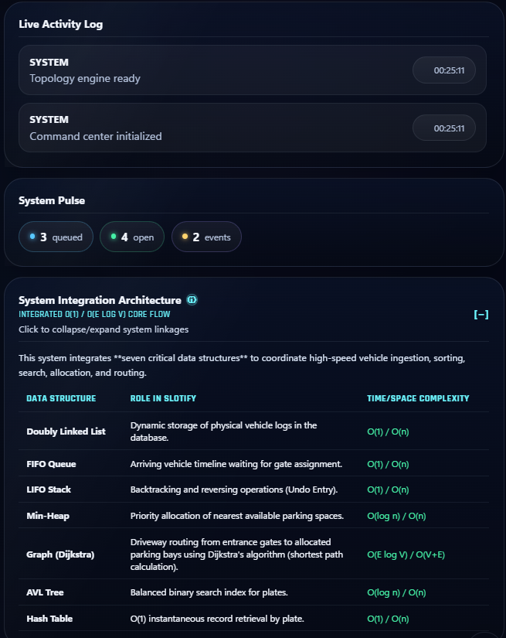Click the Time/Space Complexity column header

[x=418, y=398]
